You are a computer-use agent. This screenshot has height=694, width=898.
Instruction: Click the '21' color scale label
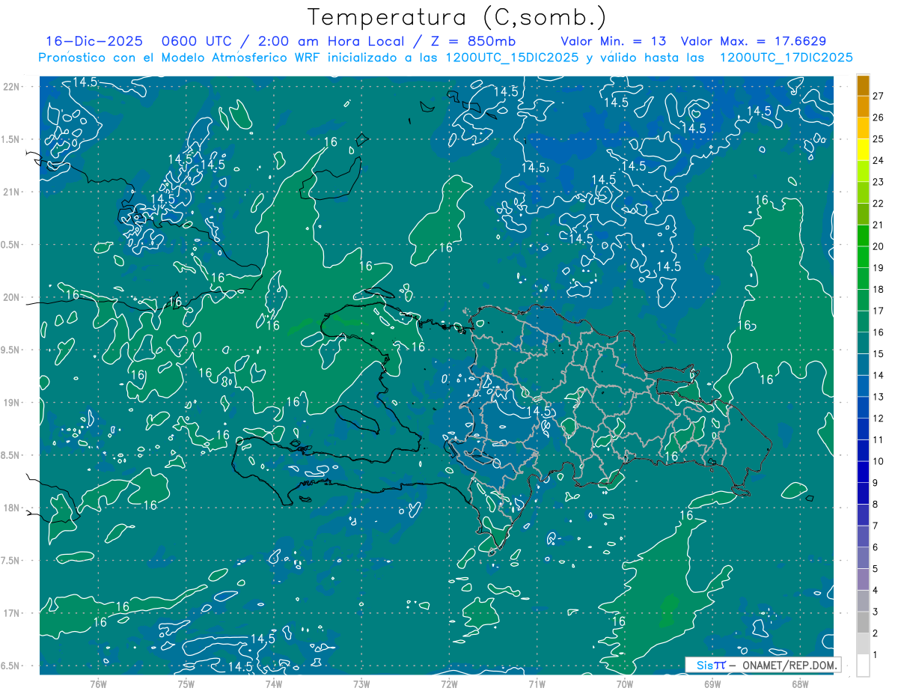tap(879, 225)
